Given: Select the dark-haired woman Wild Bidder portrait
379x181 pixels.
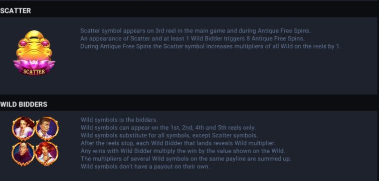Looking at the screenshot, I should 23,129.
